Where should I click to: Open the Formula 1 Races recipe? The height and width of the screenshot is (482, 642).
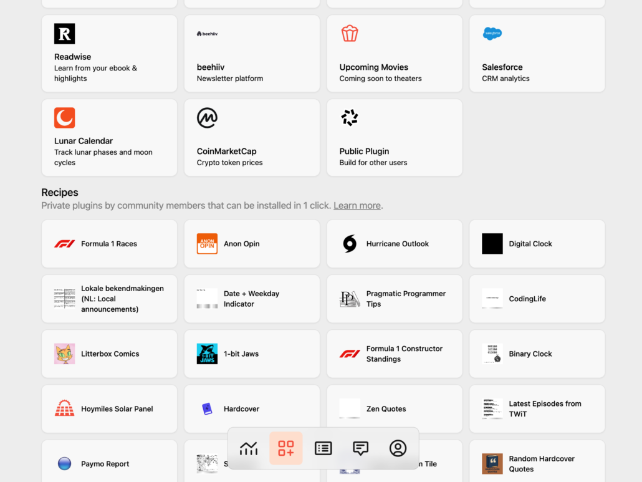[x=109, y=244]
